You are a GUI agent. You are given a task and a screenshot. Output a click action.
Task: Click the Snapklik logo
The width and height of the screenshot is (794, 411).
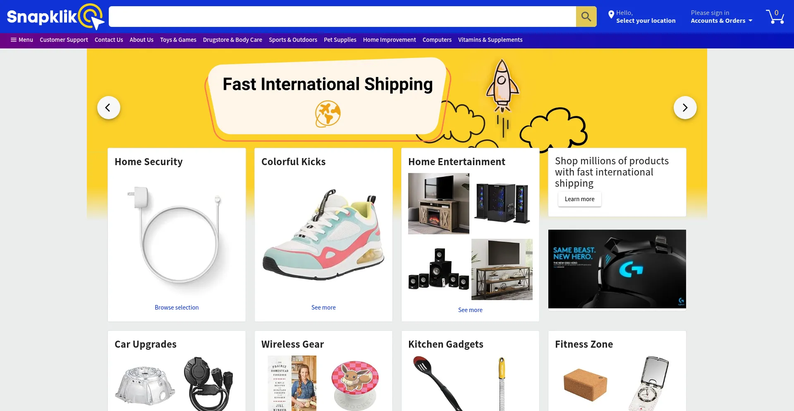(55, 17)
